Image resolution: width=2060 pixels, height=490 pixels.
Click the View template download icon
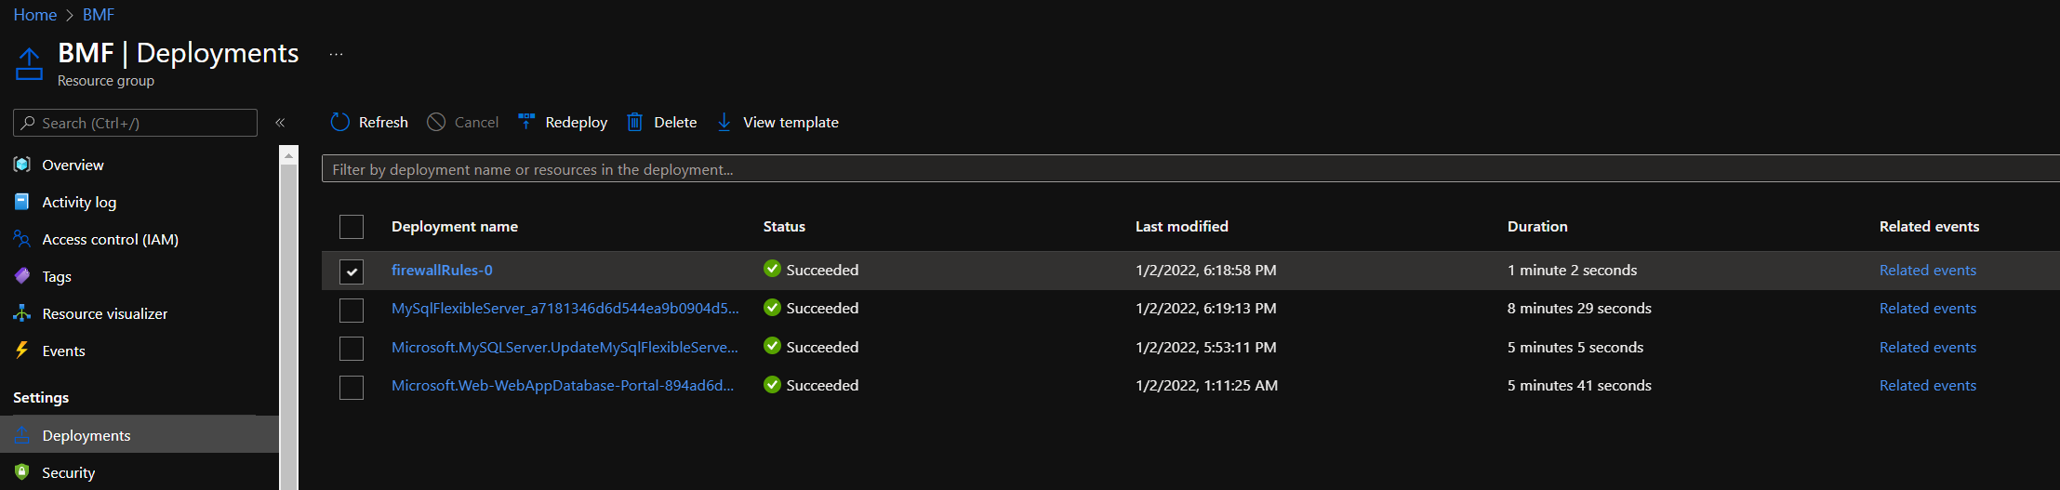pyautogui.click(x=724, y=122)
